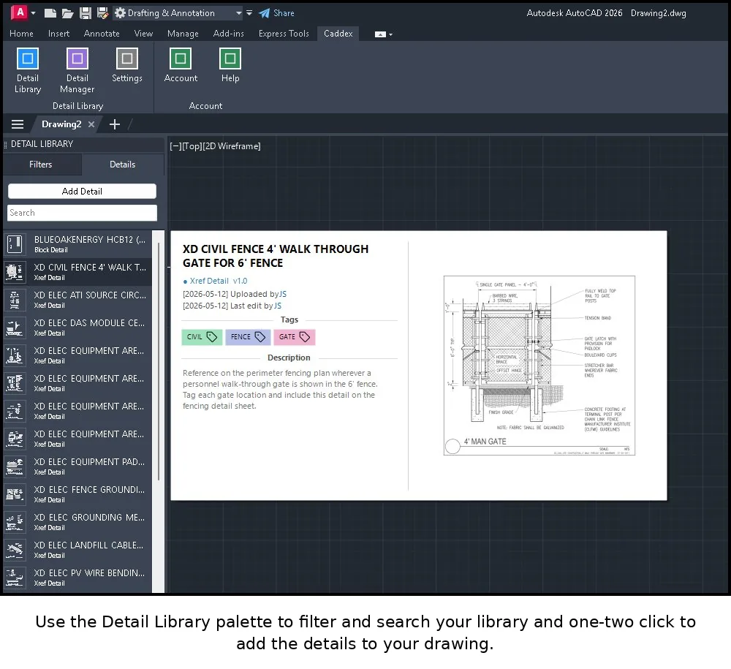Select the Drawing2 file tab
This screenshot has height=669, width=731.
(61, 124)
